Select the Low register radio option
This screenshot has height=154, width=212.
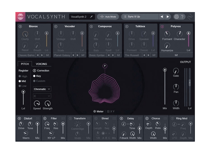pyautogui.click(x=23, y=86)
